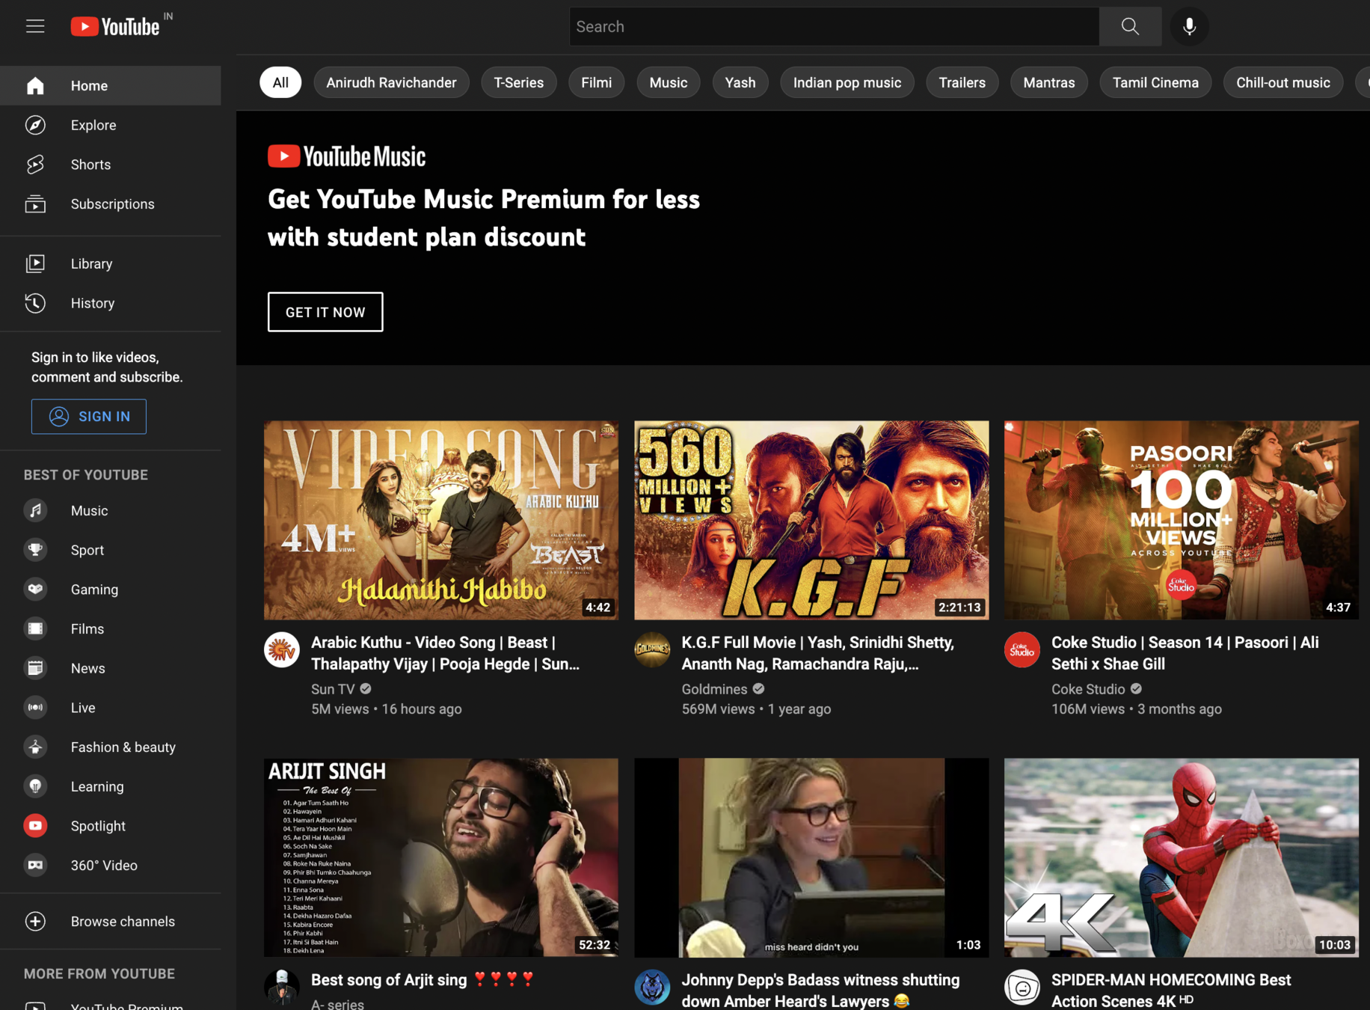Play the Halamithi Habibo thumbnail
Screen dimensions: 1370x1010
click(441, 520)
